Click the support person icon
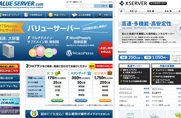 [100, 15]
